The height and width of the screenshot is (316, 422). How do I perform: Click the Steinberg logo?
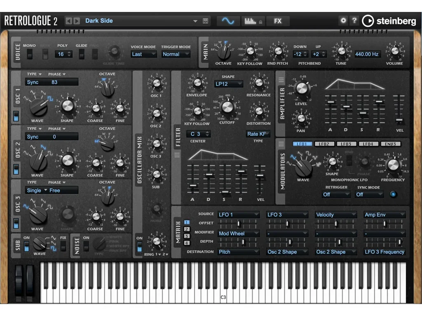tap(389, 21)
